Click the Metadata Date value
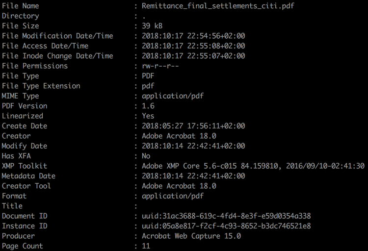The width and height of the screenshot is (368, 251). 193,176
